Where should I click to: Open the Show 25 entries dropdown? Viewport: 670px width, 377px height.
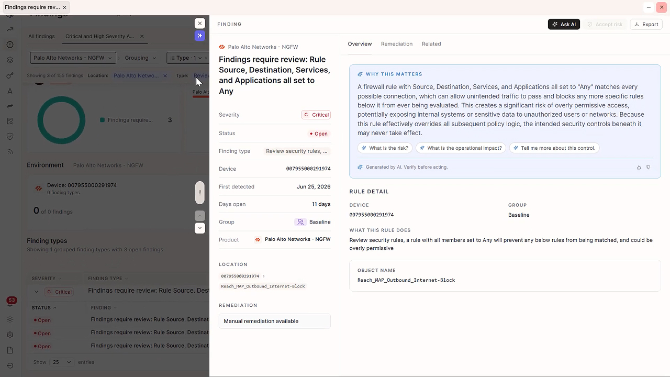tap(62, 362)
